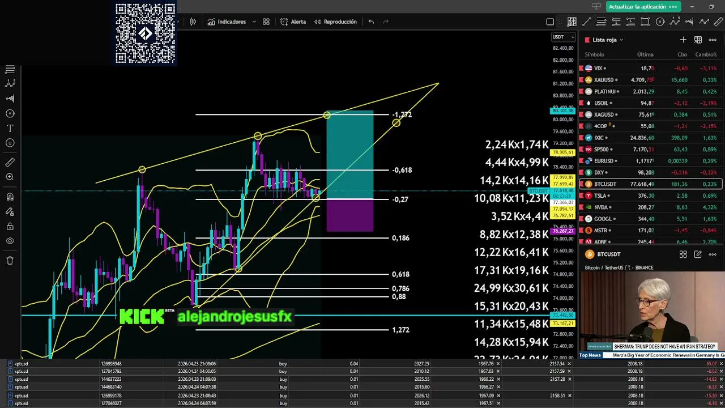Screen dimensions: 725x408
Task: Select TSLA in the watchlist
Action: (x=650, y=195)
